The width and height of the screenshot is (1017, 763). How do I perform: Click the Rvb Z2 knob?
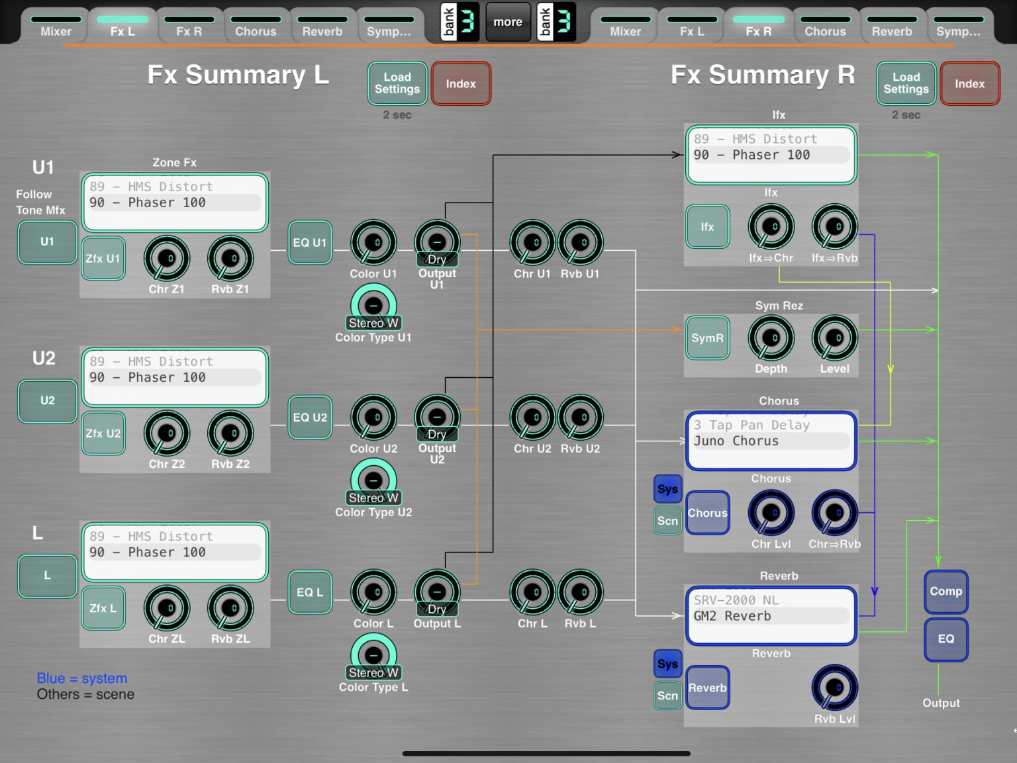[230, 433]
